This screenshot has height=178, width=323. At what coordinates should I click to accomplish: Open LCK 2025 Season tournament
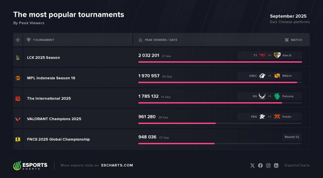coord(43,57)
